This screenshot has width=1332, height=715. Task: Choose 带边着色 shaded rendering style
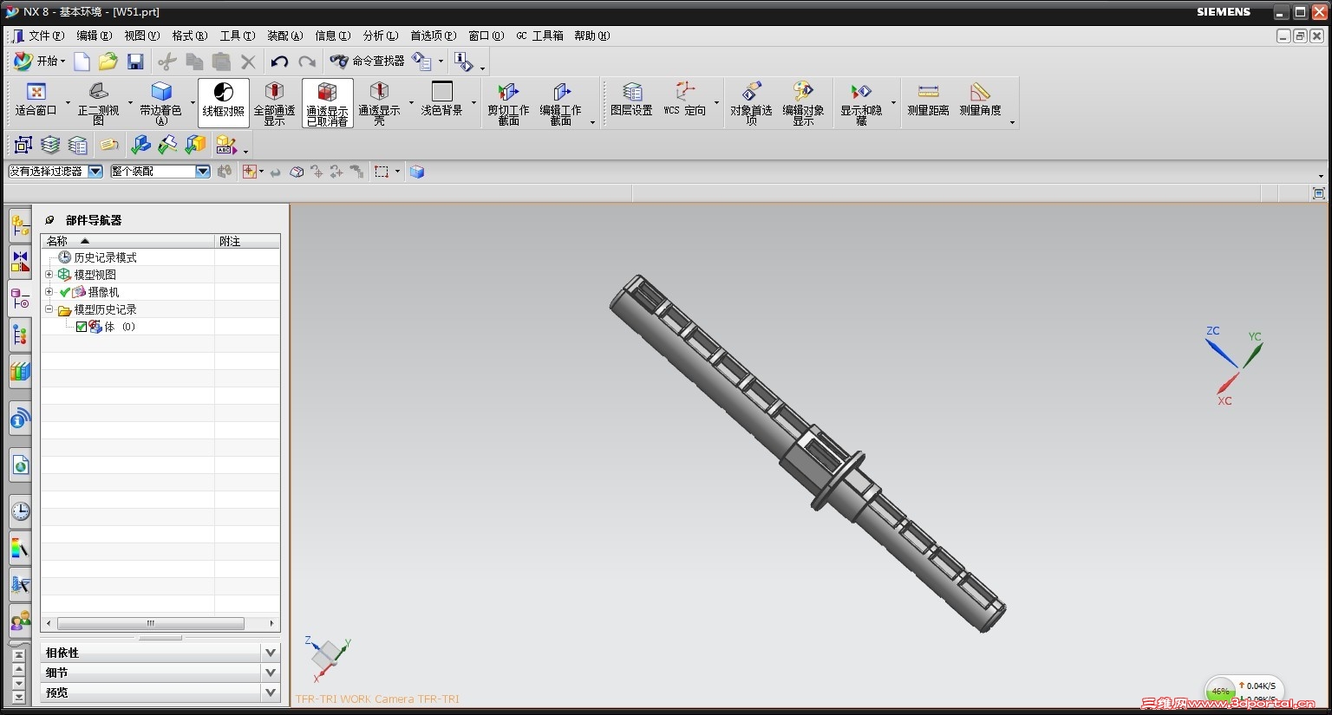pyautogui.click(x=160, y=102)
